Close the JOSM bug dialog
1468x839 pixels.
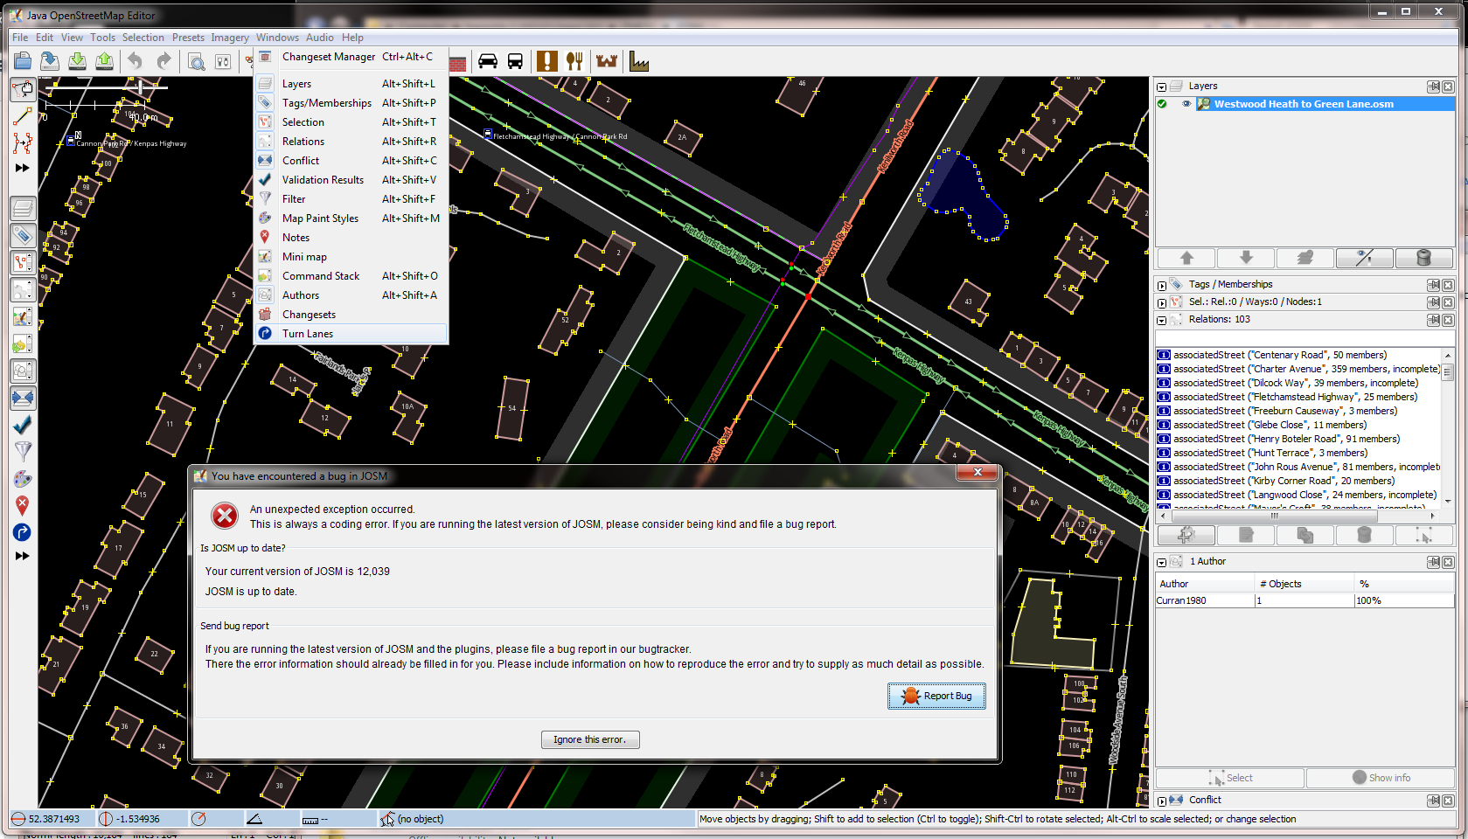pos(978,473)
